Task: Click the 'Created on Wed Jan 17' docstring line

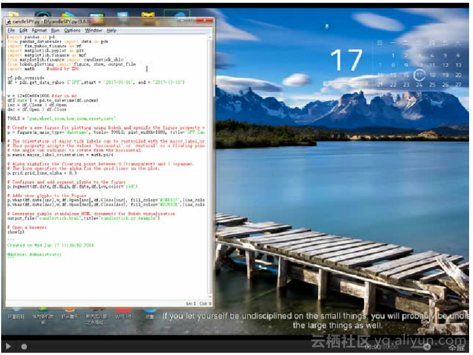Action: 50,245
